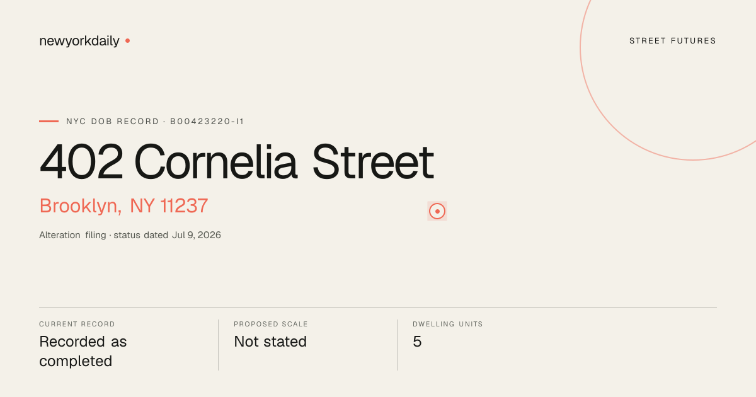
Task: Select the Recorded as completed value
Action: tap(83, 352)
